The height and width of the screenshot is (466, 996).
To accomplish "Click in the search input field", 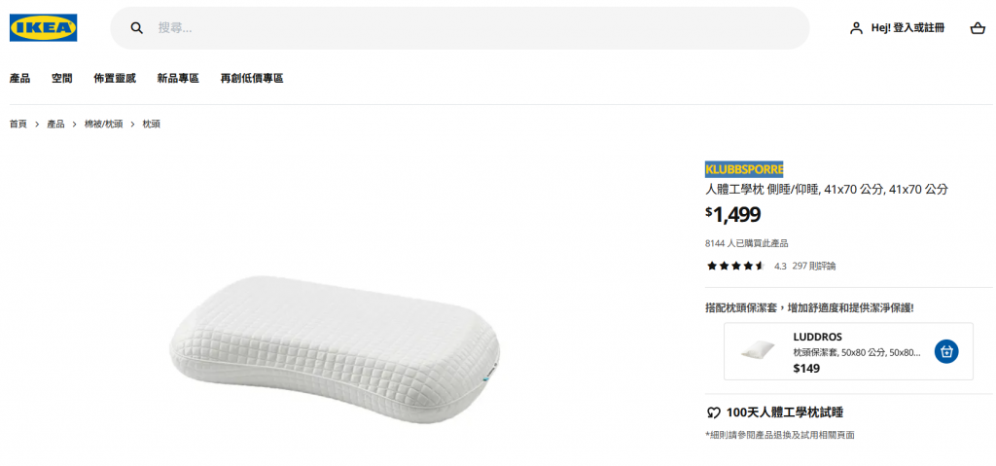I will (x=467, y=28).
